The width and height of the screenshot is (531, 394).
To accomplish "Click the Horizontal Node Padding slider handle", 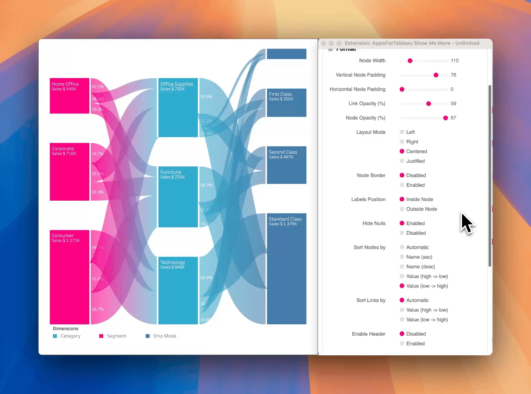I will pyautogui.click(x=402, y=89).
